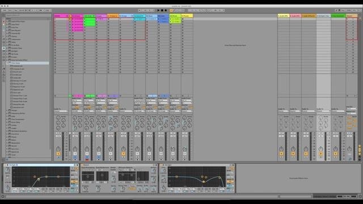
Task: Open the first pink track's Audio To dropdown
Action: point(61,111)
